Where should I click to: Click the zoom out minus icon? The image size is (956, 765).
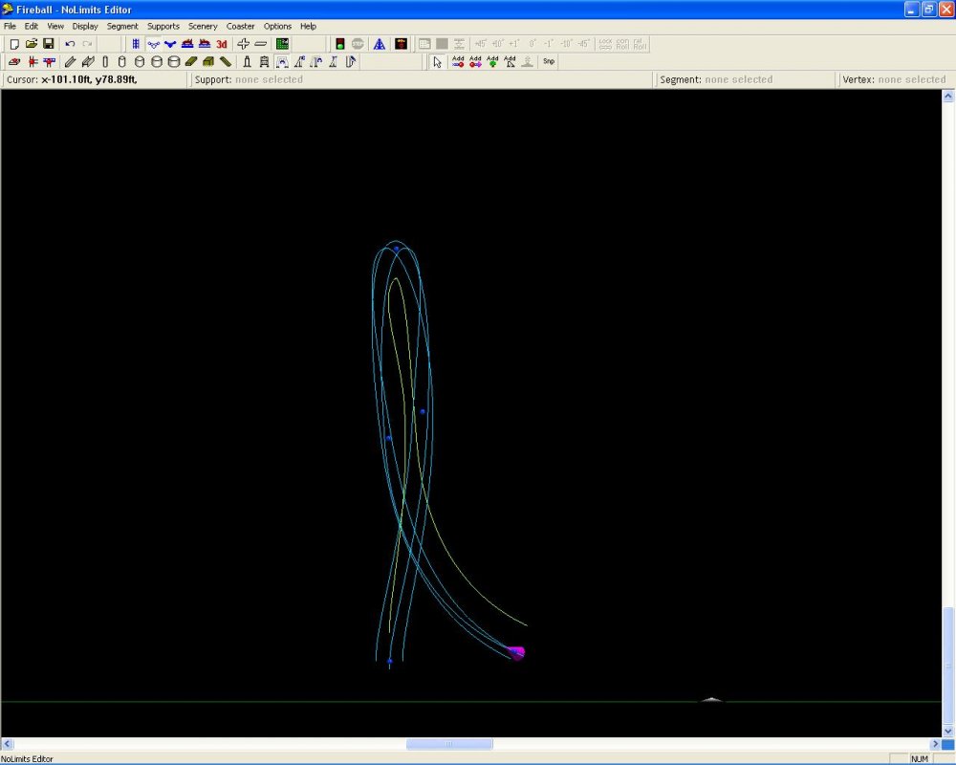[261, 44]
